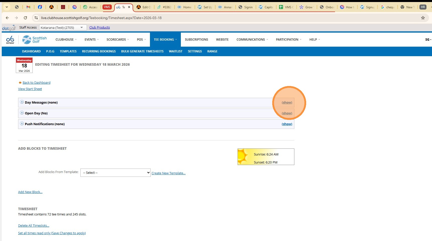Go to the tee booking DASHBOARD tab
Viewport: 432px width, 241px height.
pyautogui.click(x=31, y=51)
